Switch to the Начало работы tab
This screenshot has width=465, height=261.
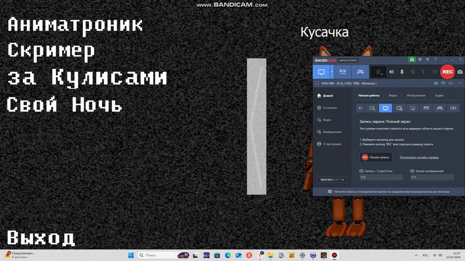pos(368,95)
